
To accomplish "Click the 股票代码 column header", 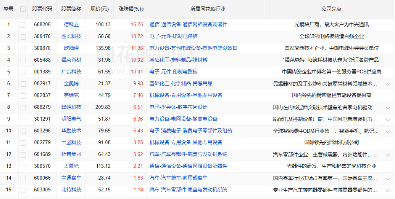I will coord(42,9).
